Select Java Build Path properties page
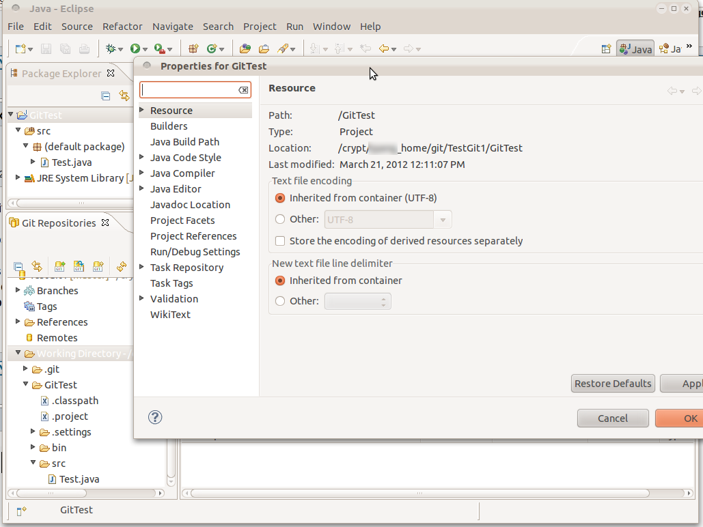Image resolution: width=703 pixels, height=527 pixels. pyautogui.click(x=184, y=141)
